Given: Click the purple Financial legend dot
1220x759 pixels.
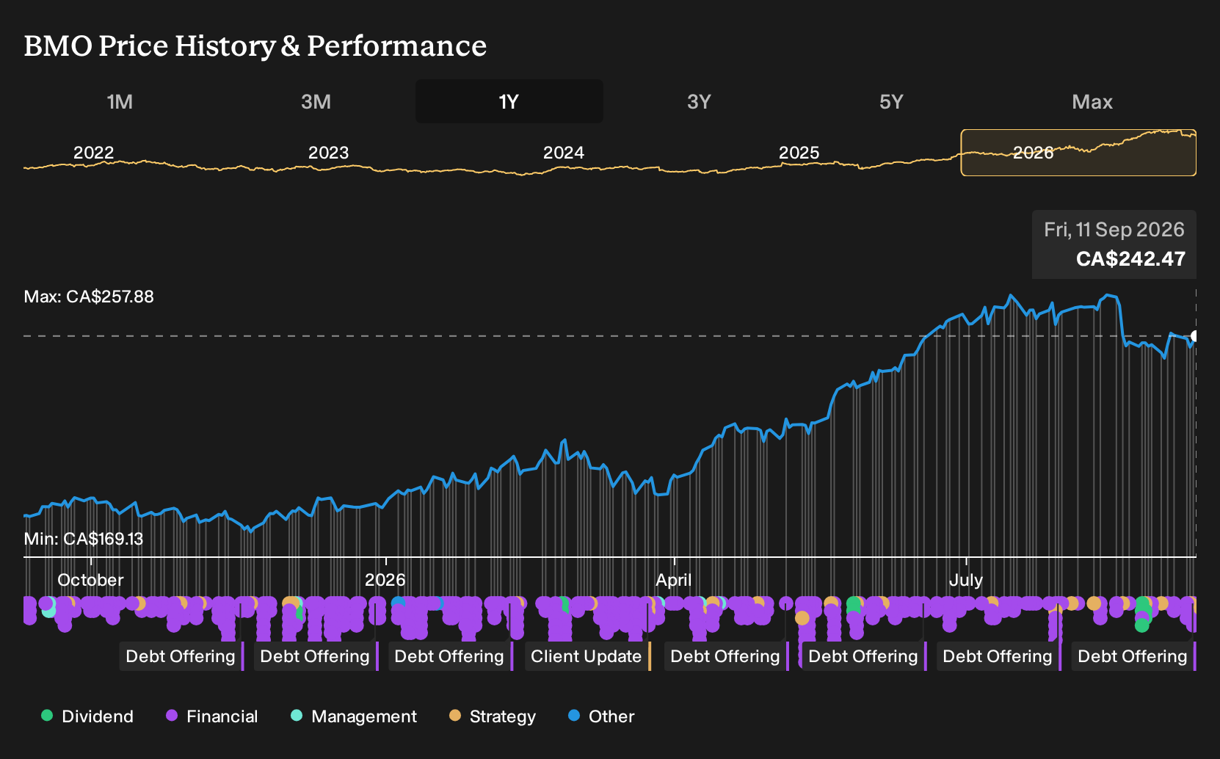Looking at the screenshot, I should coord(172,716).
